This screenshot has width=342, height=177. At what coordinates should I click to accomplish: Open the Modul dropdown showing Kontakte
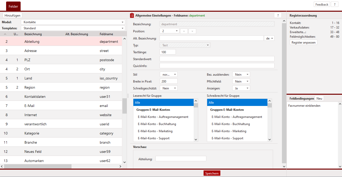pyautogui.click(x=73, y=22)
